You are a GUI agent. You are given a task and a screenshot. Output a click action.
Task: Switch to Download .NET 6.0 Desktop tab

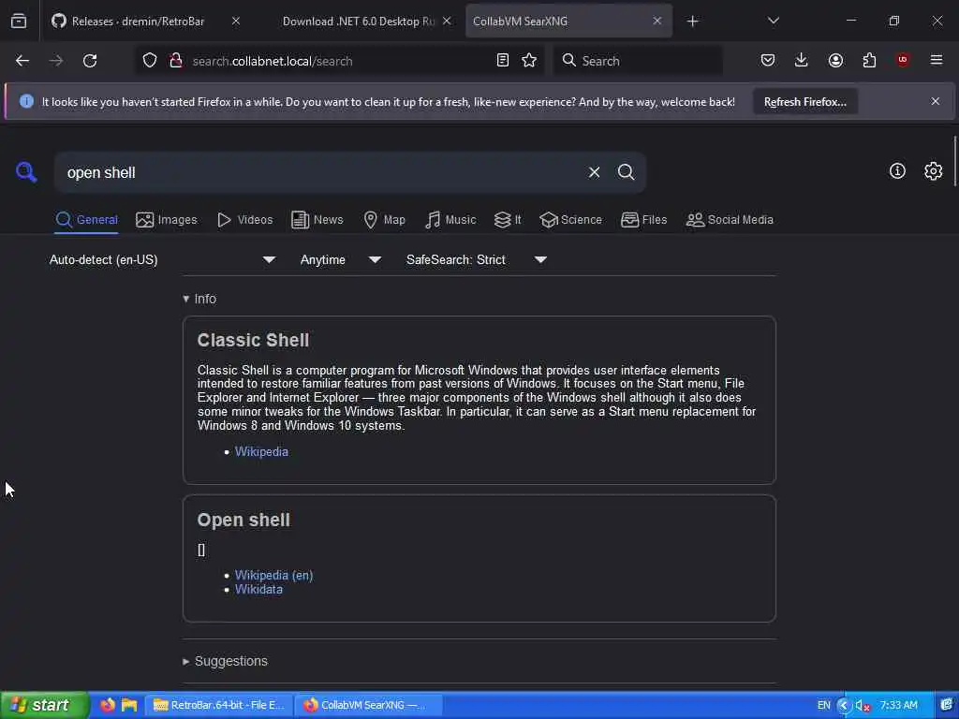[x=361, y=22]
